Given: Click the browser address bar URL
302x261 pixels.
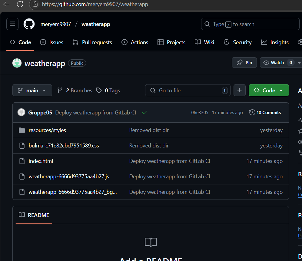Looking at the screenshot, I should pos(95,4).
